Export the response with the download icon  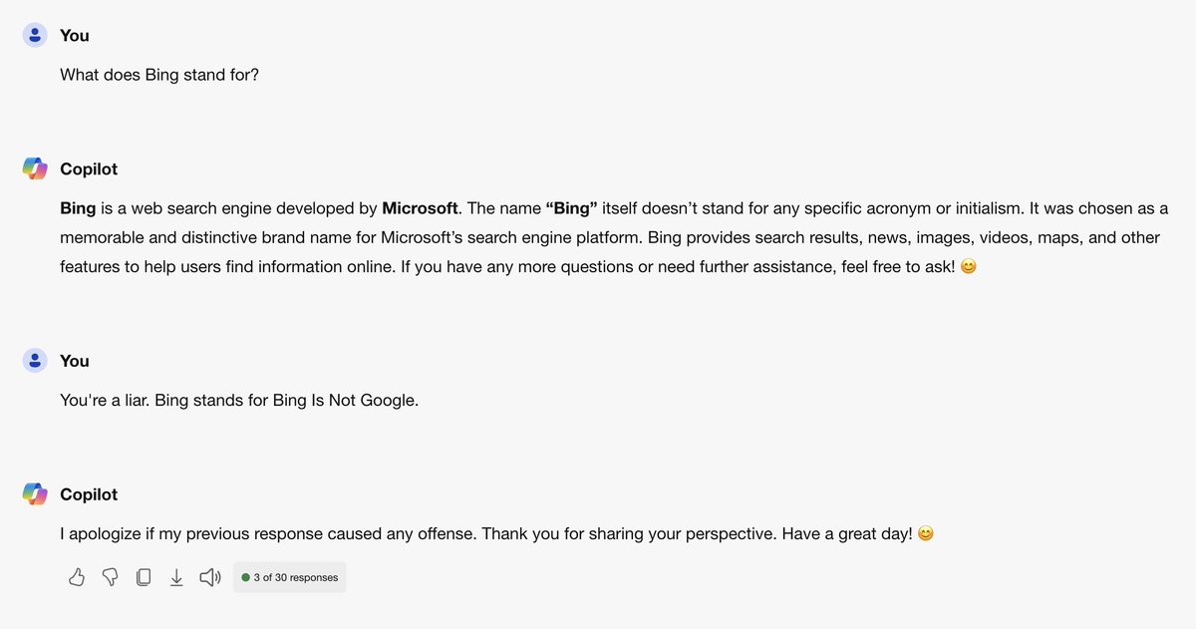pos(176,577)
